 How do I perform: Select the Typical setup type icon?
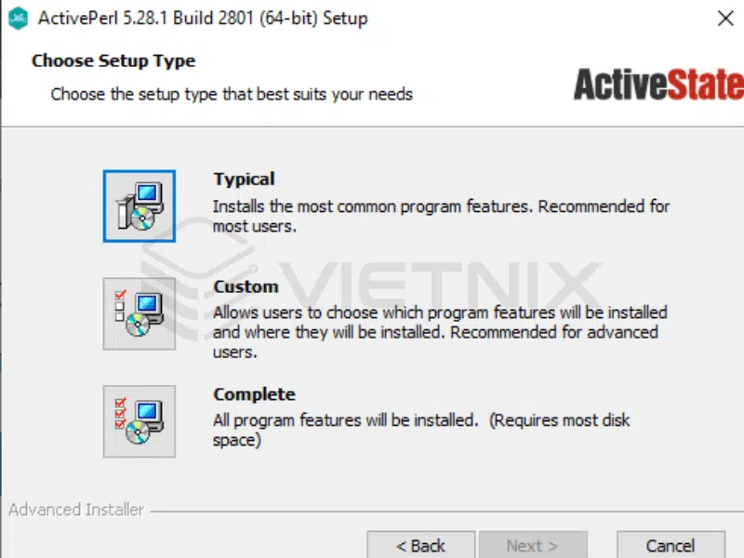coord(139,206)
